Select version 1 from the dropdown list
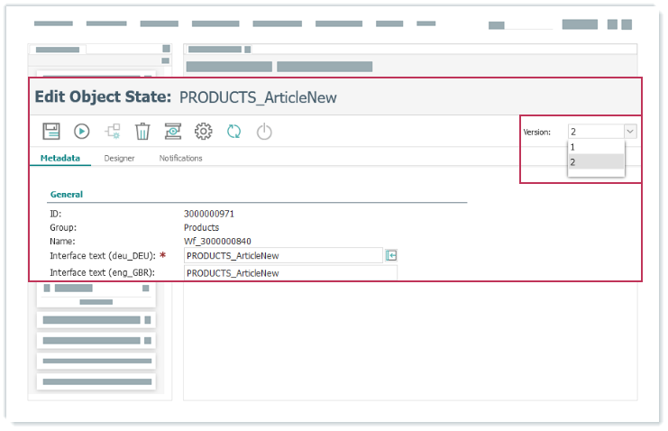 coord(595,147)
